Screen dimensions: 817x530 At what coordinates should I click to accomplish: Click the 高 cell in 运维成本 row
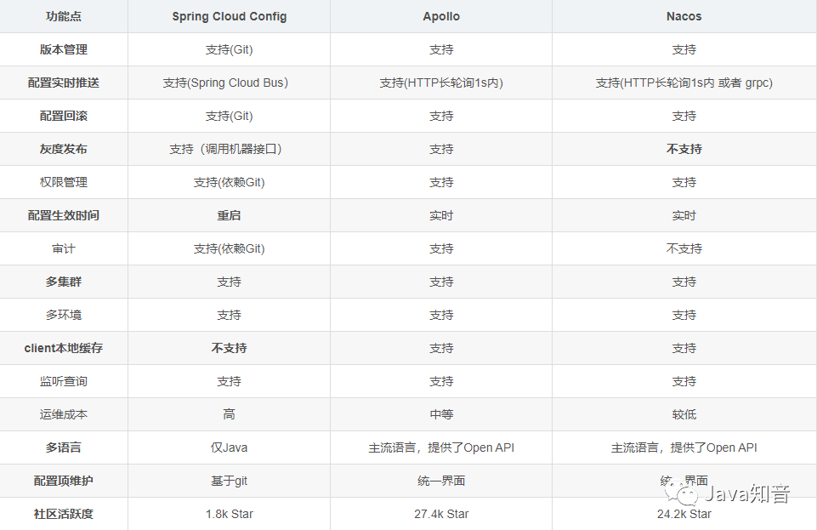[x=230, y=414]
